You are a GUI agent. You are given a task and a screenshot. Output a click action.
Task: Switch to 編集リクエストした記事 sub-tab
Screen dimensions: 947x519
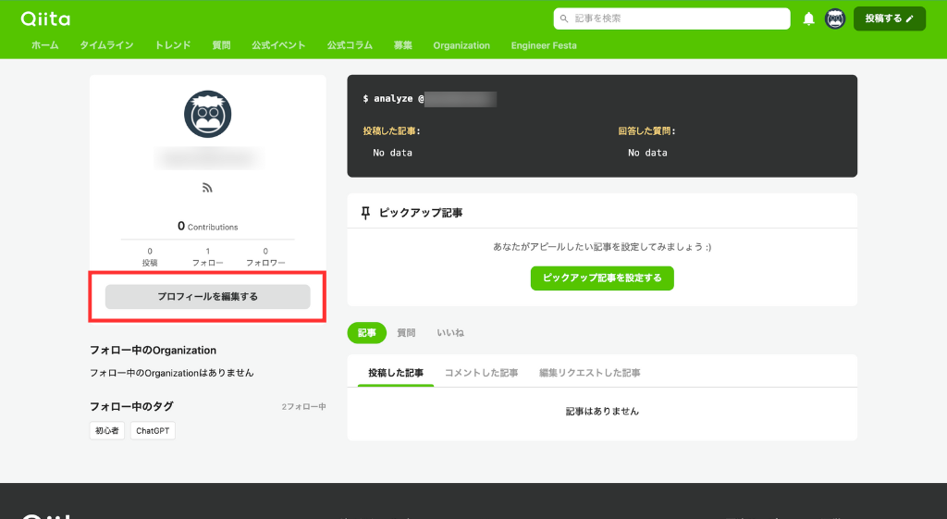point(589,373)
